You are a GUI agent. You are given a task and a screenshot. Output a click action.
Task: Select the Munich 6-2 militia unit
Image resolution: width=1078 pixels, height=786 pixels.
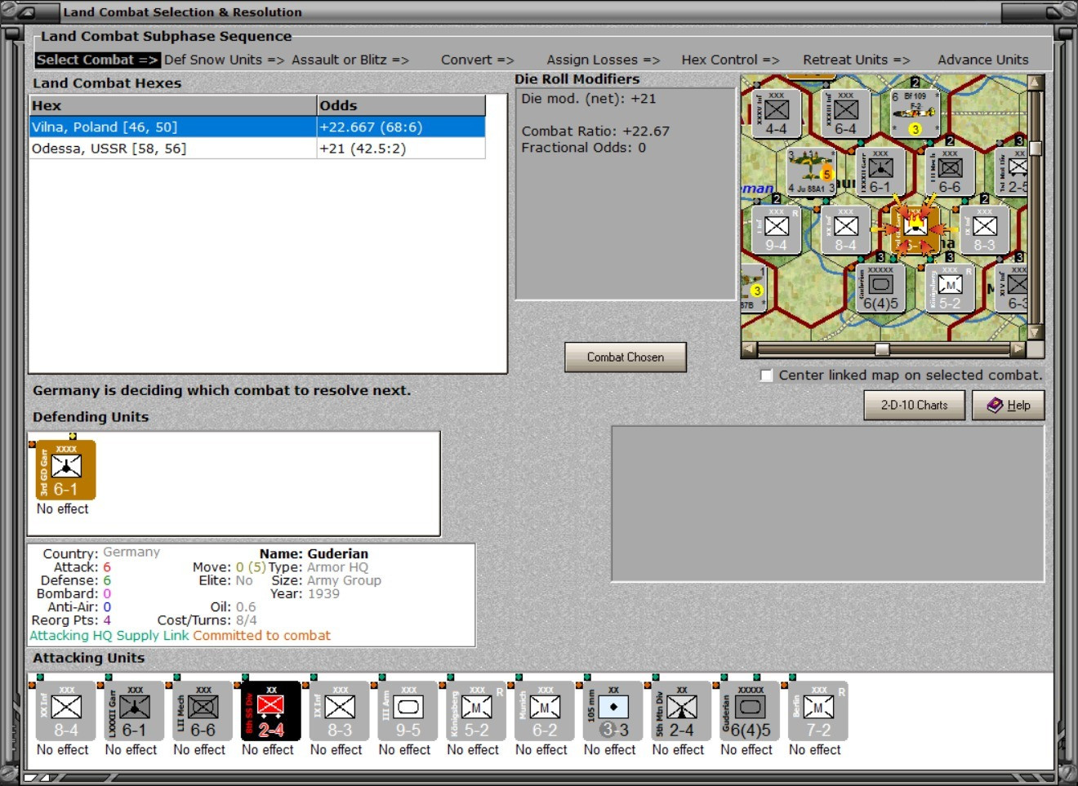(544, 710)
